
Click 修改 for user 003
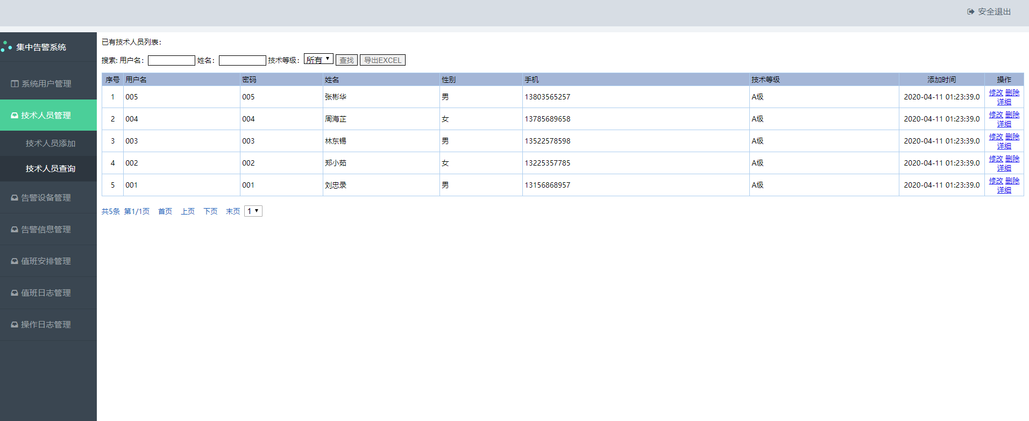[996, 137]
